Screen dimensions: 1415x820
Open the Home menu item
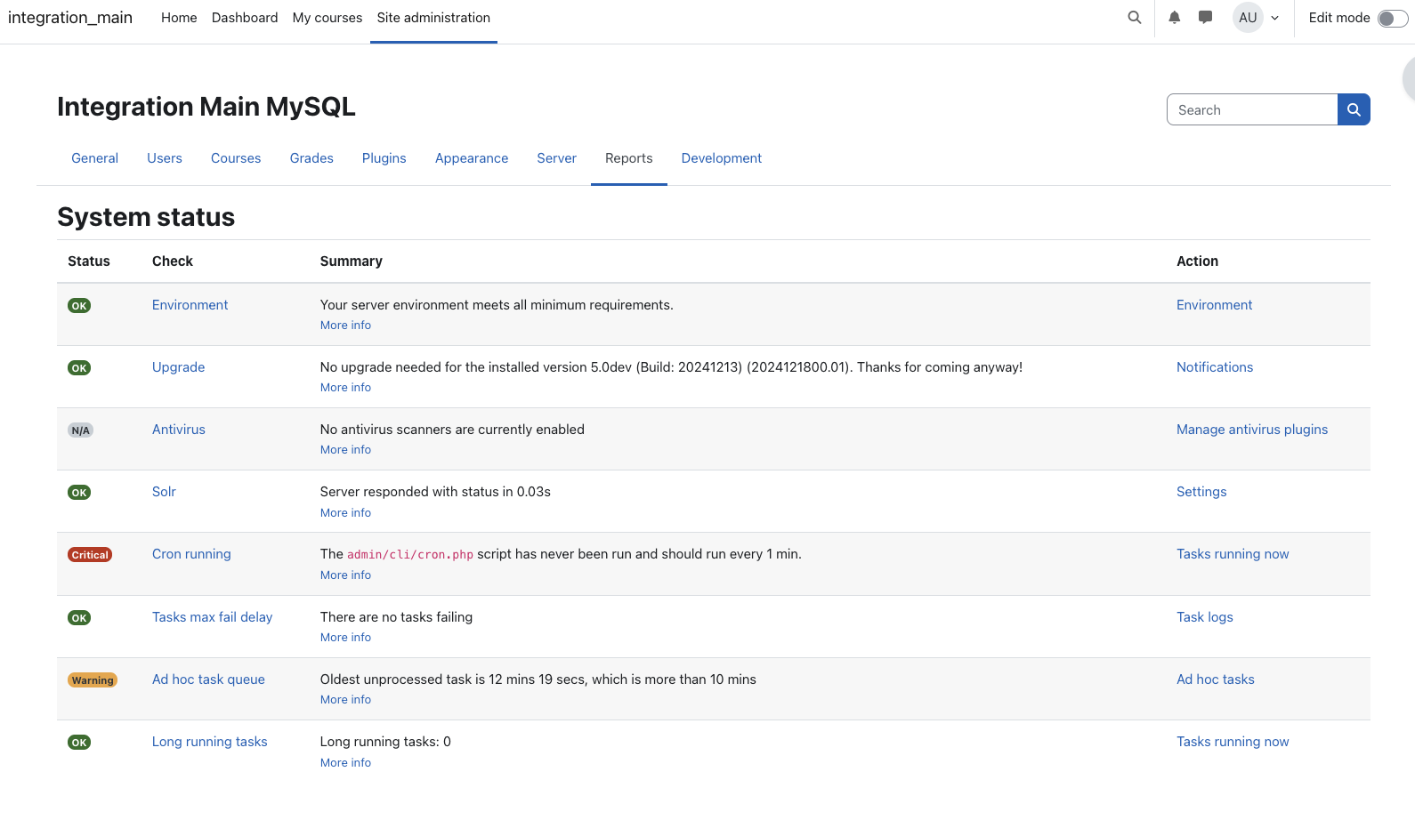[179, 18]
